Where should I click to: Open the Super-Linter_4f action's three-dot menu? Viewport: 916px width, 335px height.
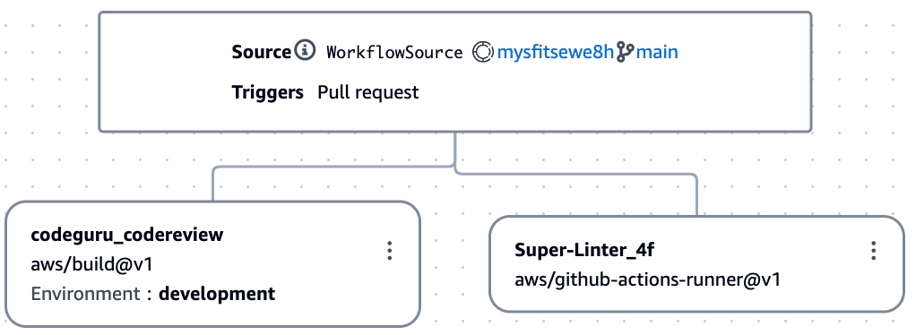tap(873, 251)
